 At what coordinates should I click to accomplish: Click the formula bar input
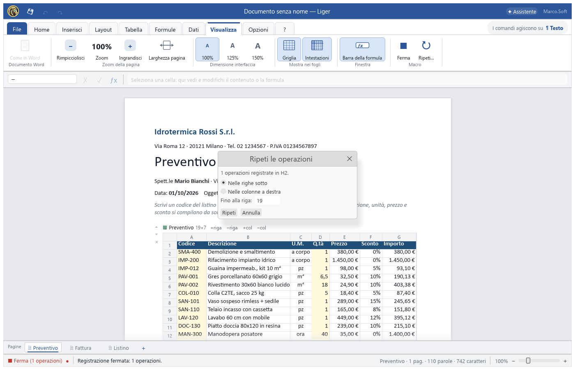click(347, 80)
